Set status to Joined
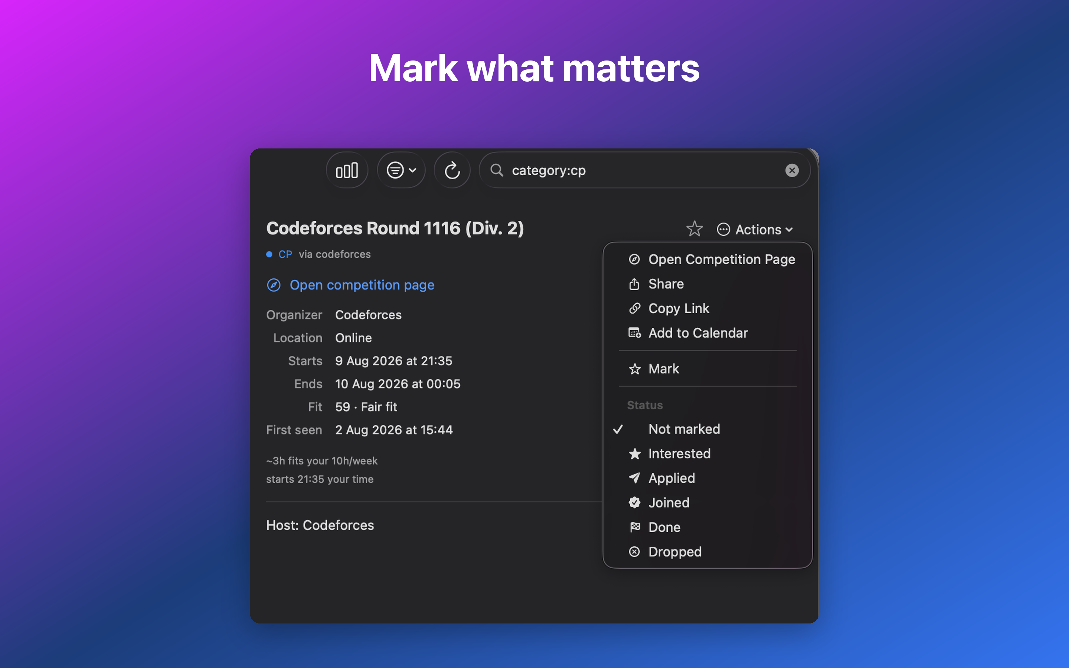 (x=708, y=503)
